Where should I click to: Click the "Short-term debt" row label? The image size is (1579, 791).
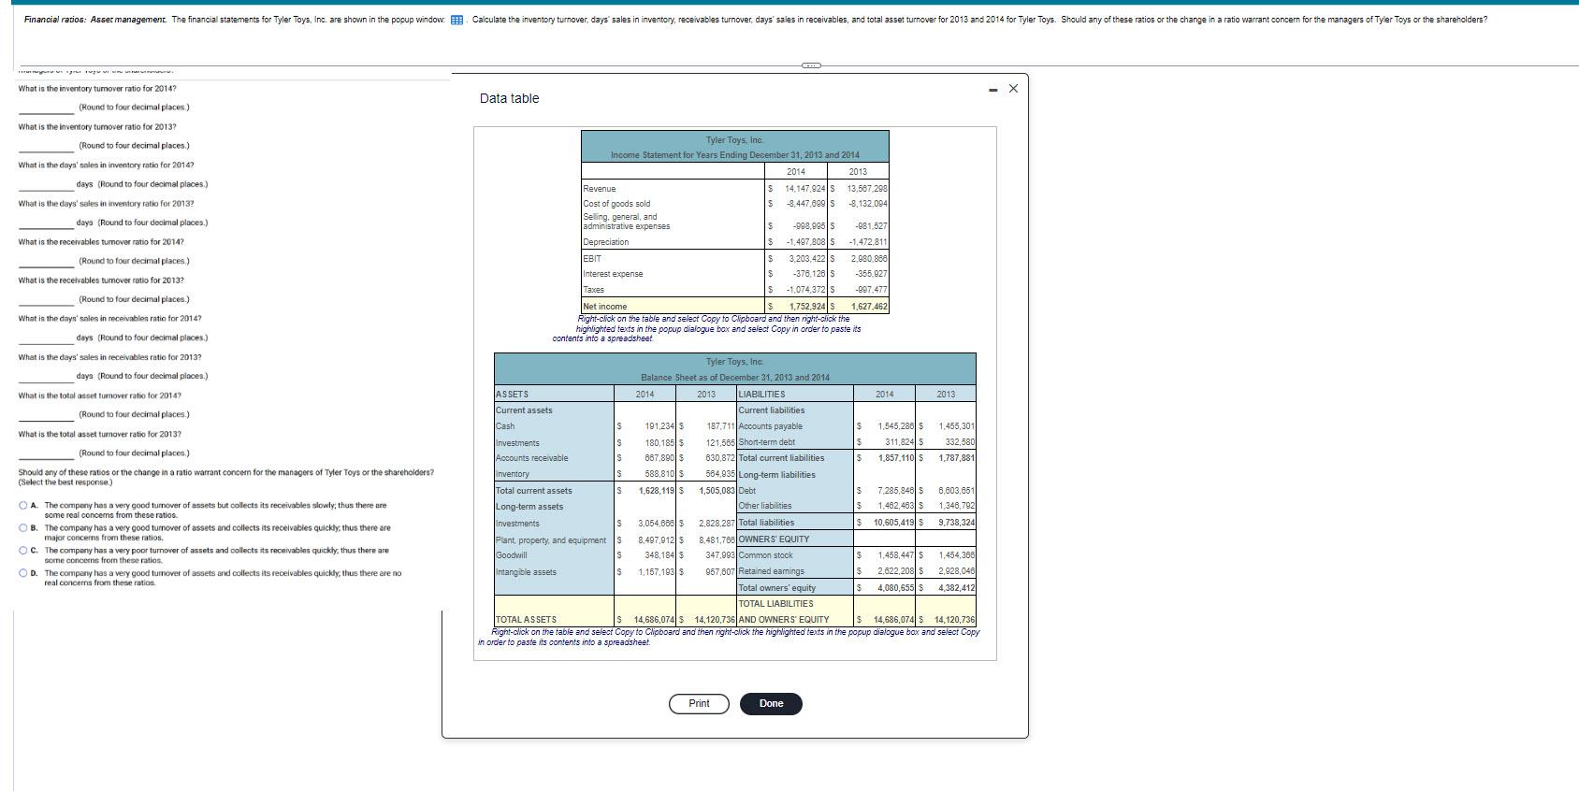click(x=767, y=442)
